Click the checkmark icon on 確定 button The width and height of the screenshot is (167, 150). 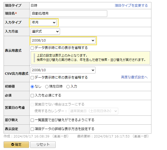pos(13,145)
